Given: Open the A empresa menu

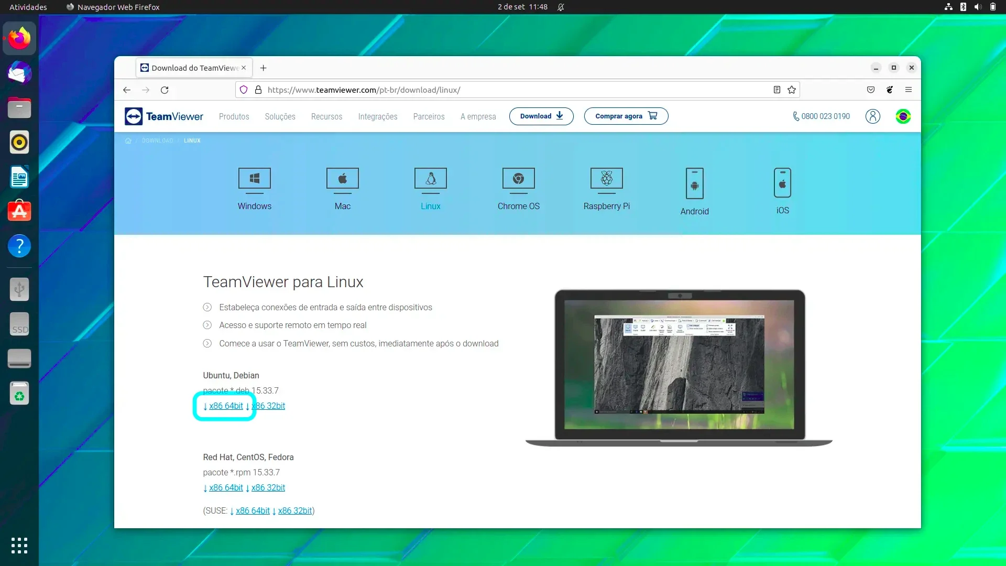Looking at the screenshot, I should (x=478, y=116).
